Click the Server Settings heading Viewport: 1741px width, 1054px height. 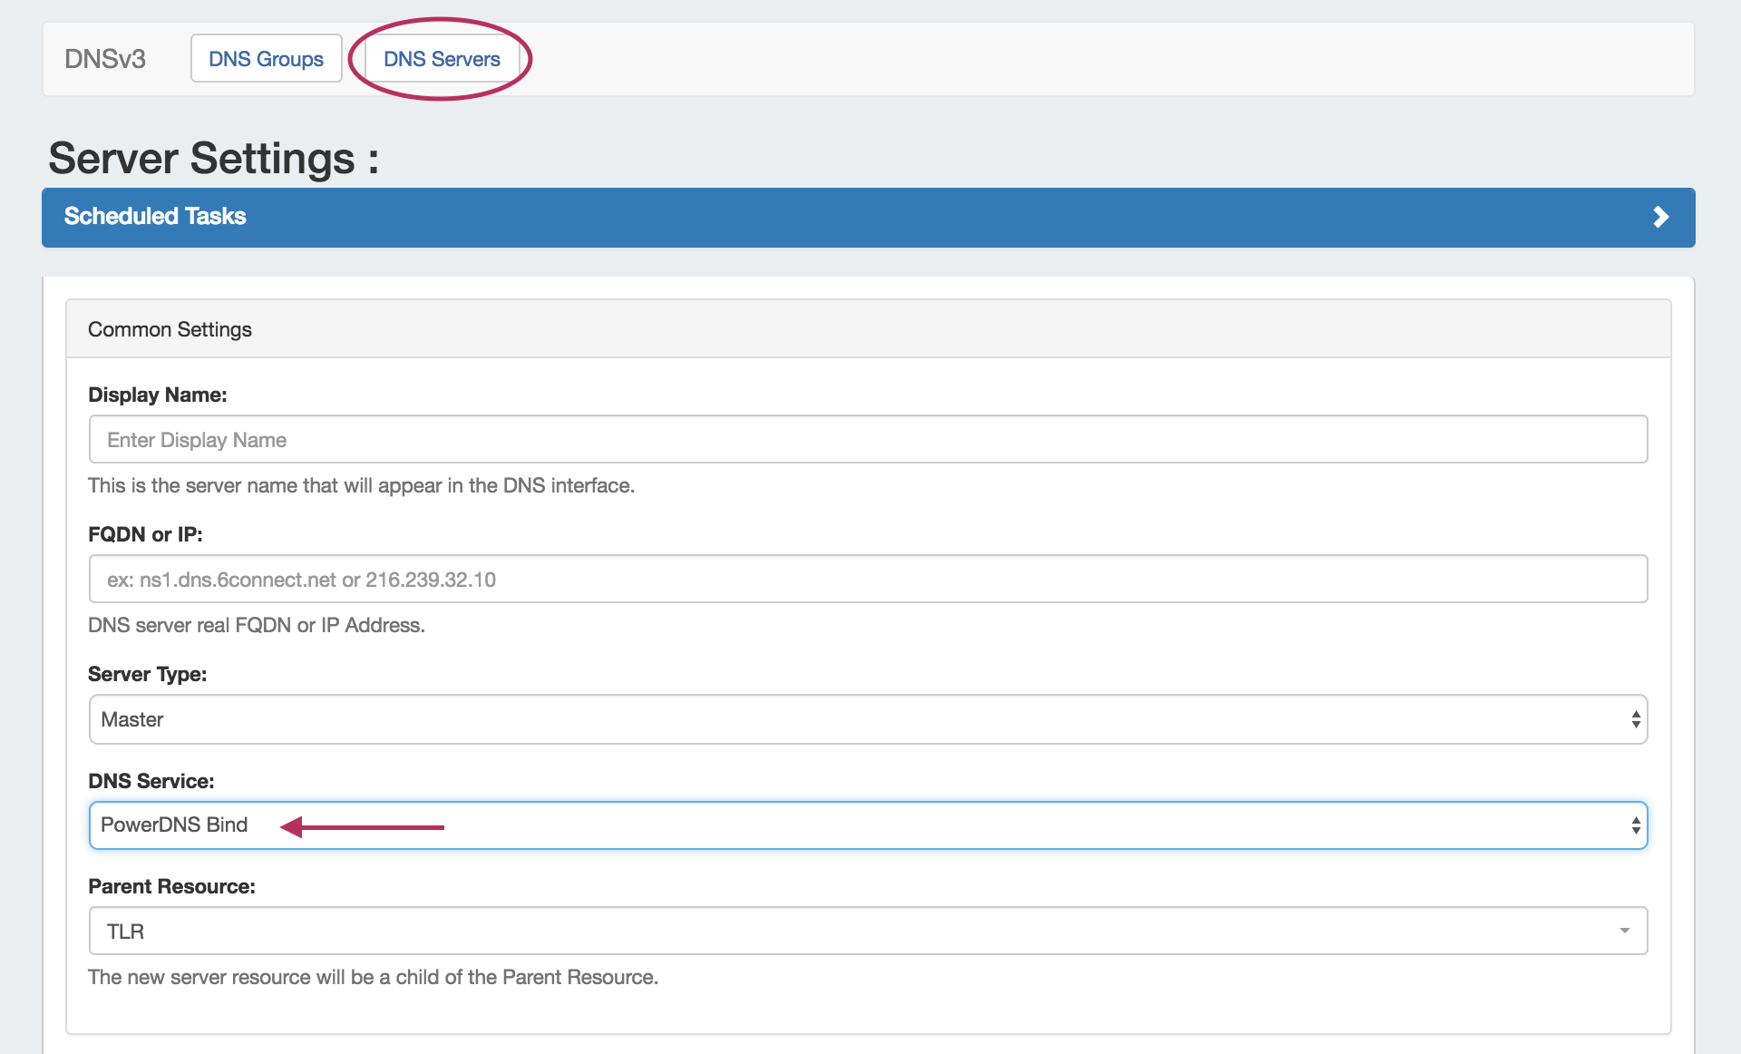point(213,158)
